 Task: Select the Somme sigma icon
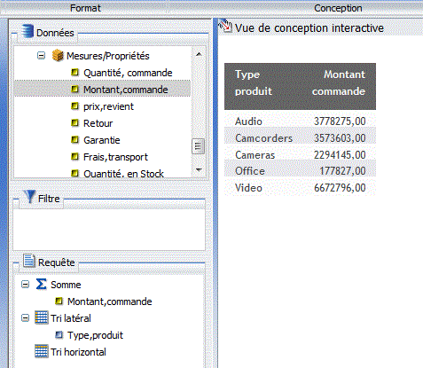click(x=41, y=285)
